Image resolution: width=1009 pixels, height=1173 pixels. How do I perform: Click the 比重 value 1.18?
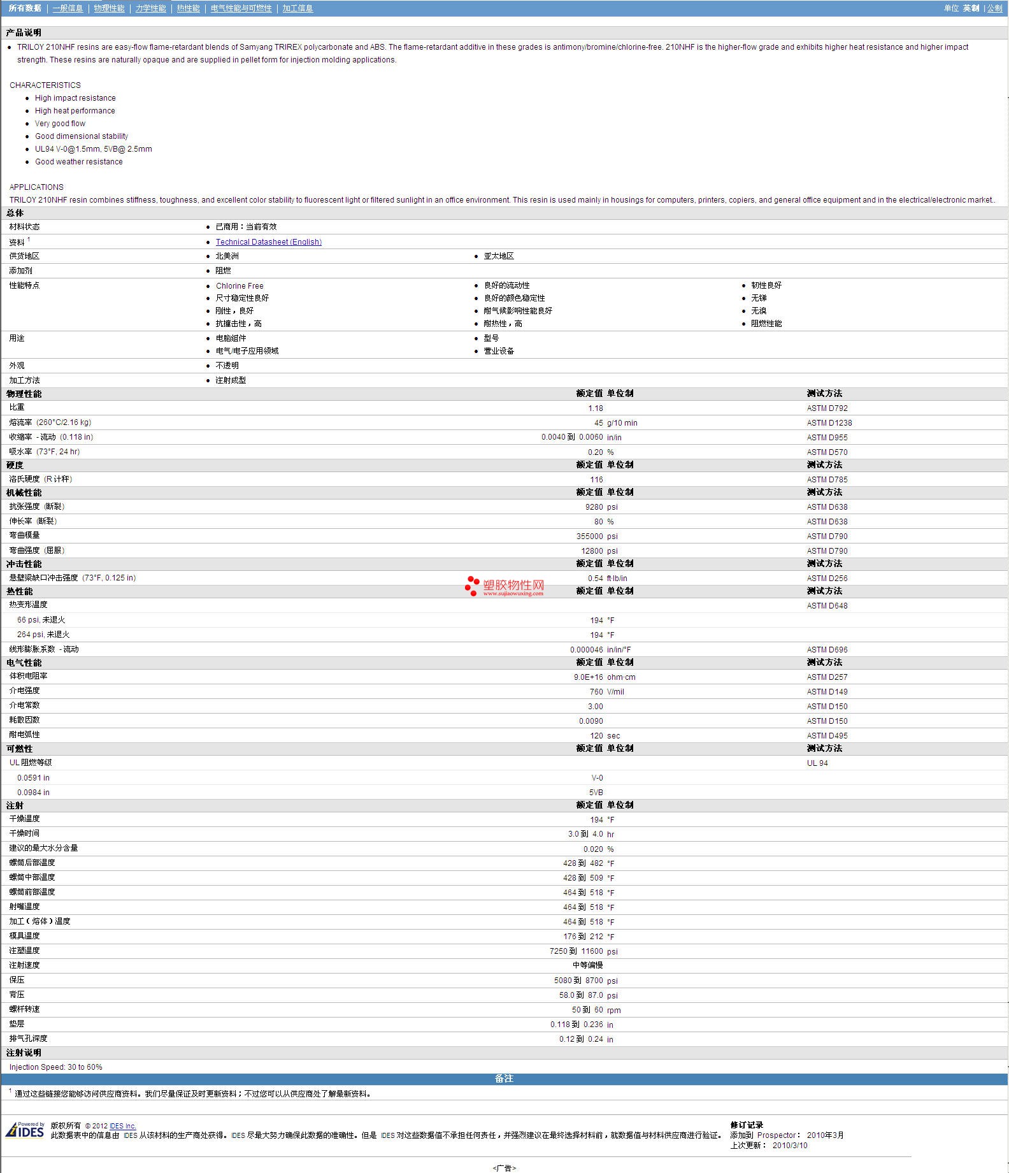pyautogui.click(x=596, y=408)
